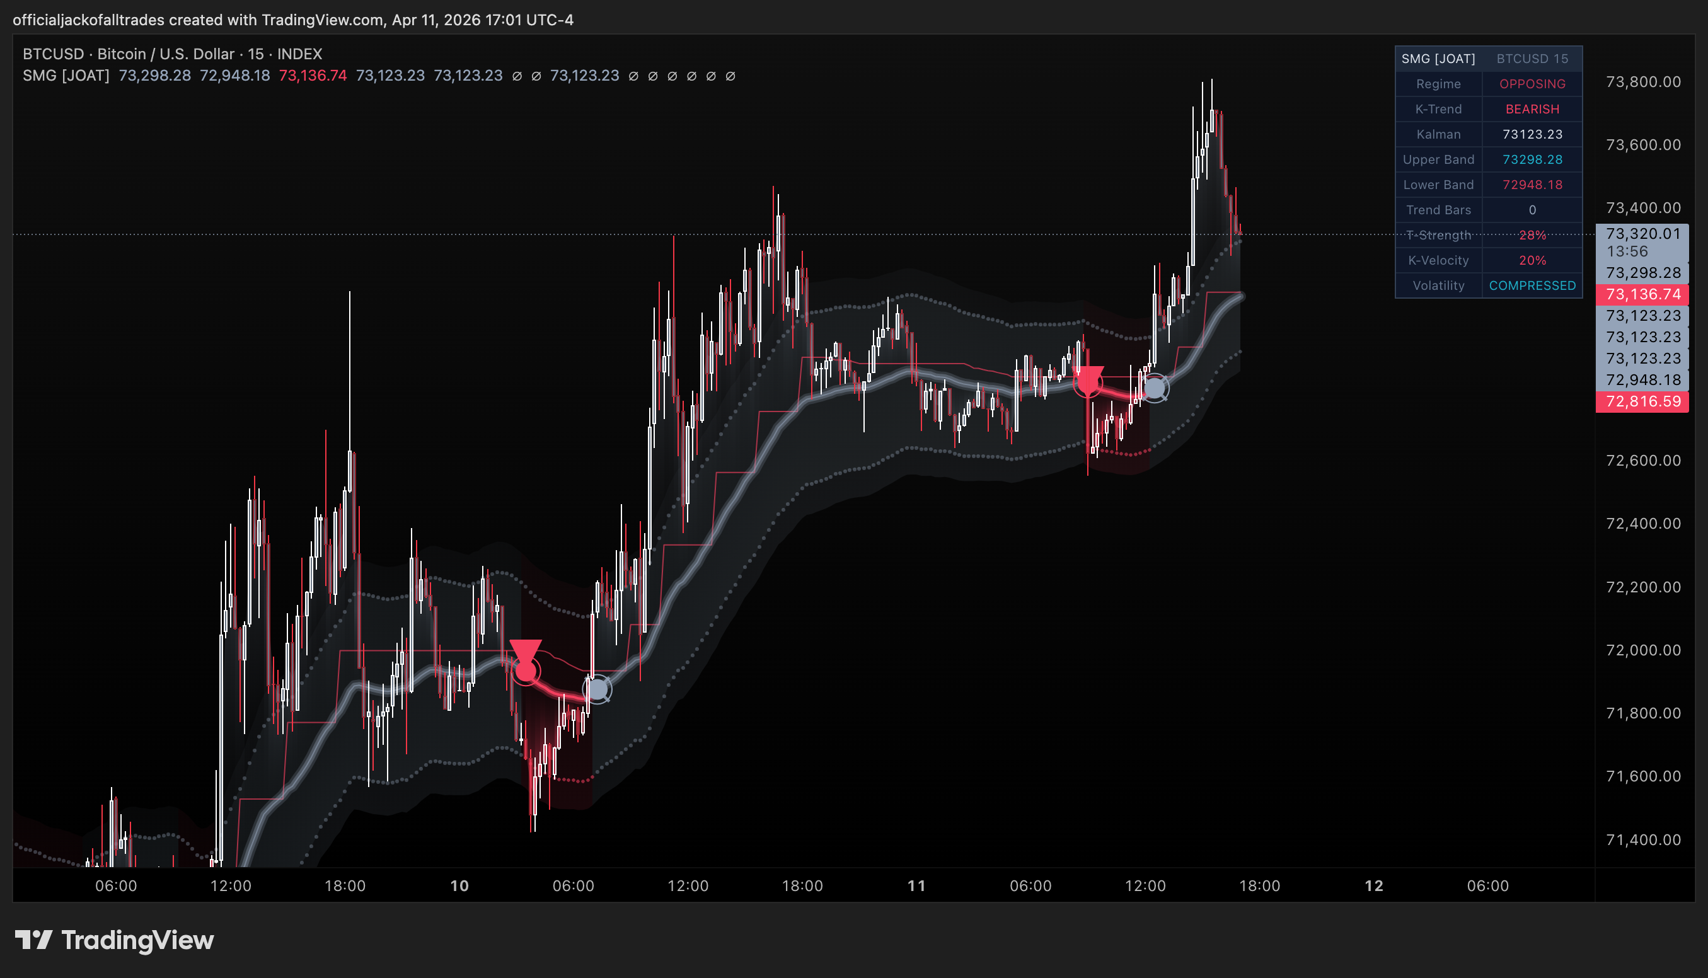This screenshot has height=978, width=1708.
Task: Click the 72948.18 Lower Band table value
Action: click(1532, 185)
